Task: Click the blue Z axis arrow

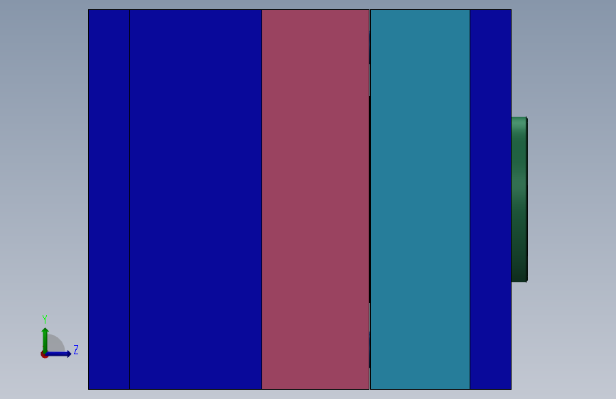Action: pos(59,354)
